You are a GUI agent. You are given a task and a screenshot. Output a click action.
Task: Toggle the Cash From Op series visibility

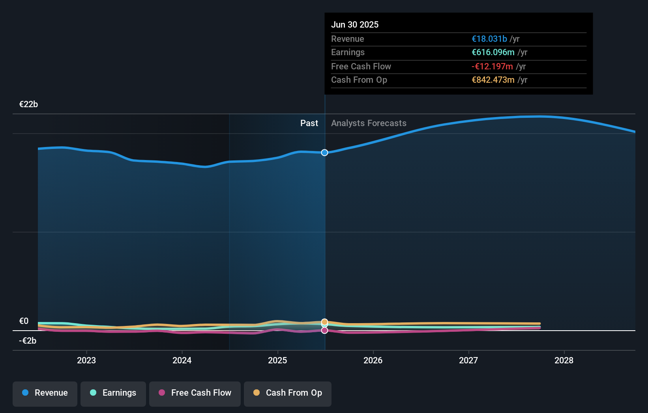[x=287, y=393]
